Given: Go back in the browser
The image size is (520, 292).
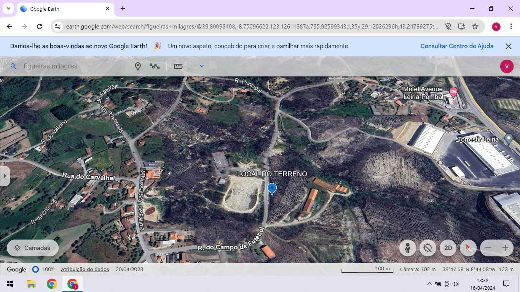Looking at the screenshot, I should point(10,26).
